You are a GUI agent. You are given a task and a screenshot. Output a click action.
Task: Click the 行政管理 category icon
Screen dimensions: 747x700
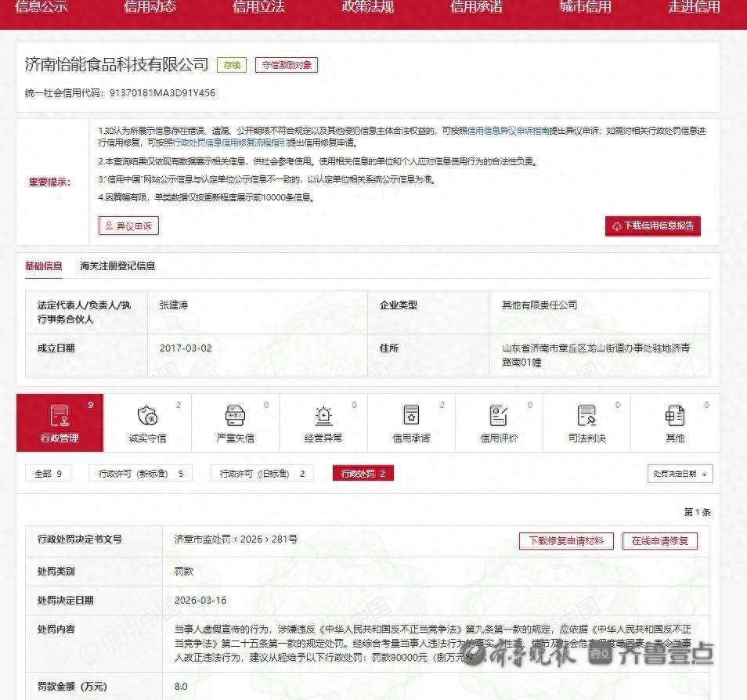(60, 416)
